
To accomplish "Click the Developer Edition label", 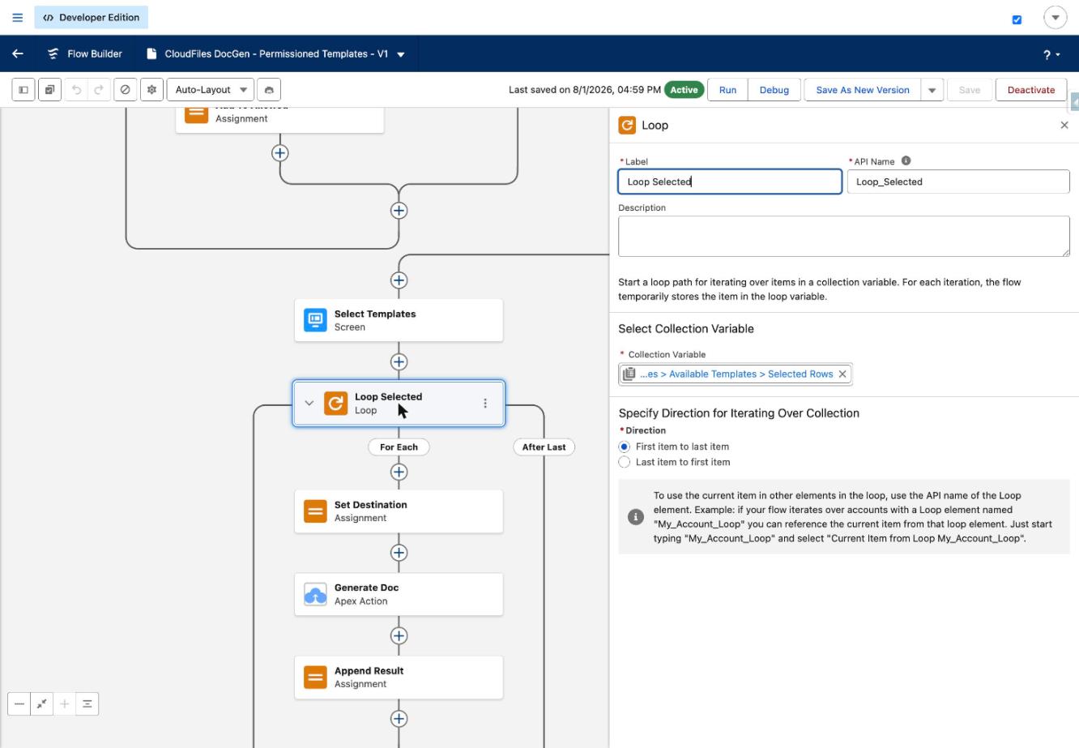I will point(91,17).
